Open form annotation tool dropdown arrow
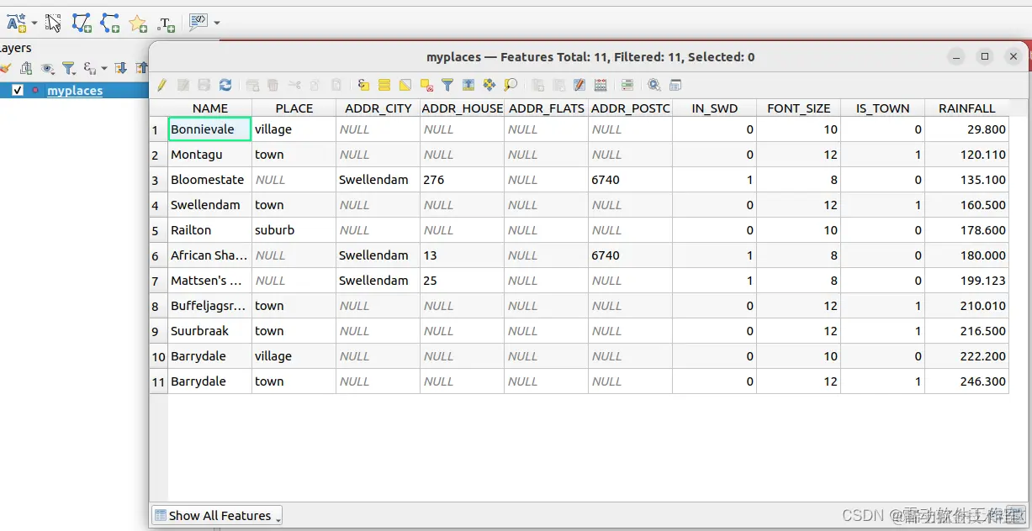The width and height of the screenshot is (1032, 531). pyautogui.click(x=217, y=23)
